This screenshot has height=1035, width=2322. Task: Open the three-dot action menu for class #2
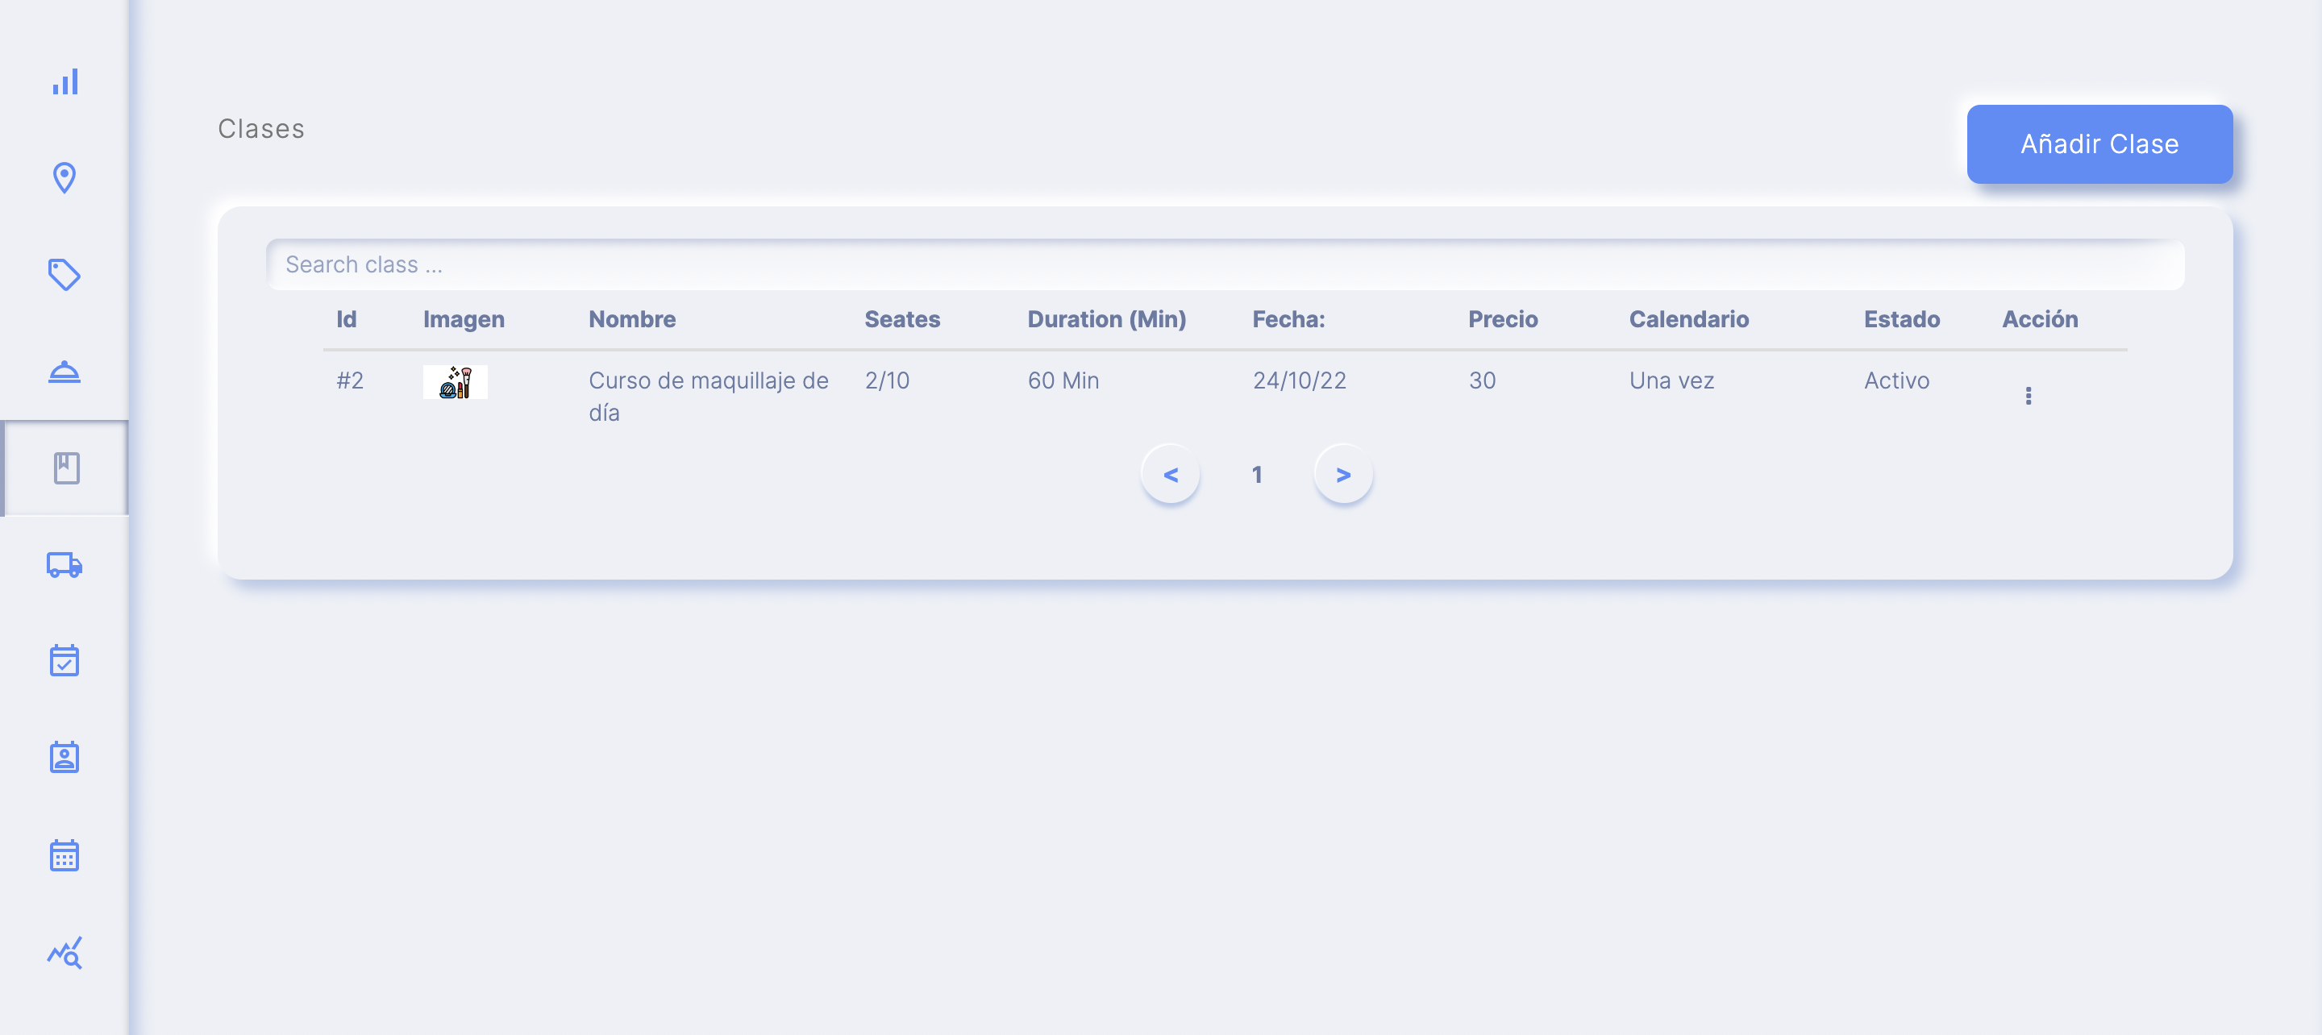pyautogui.click(x=2029, y=396)
